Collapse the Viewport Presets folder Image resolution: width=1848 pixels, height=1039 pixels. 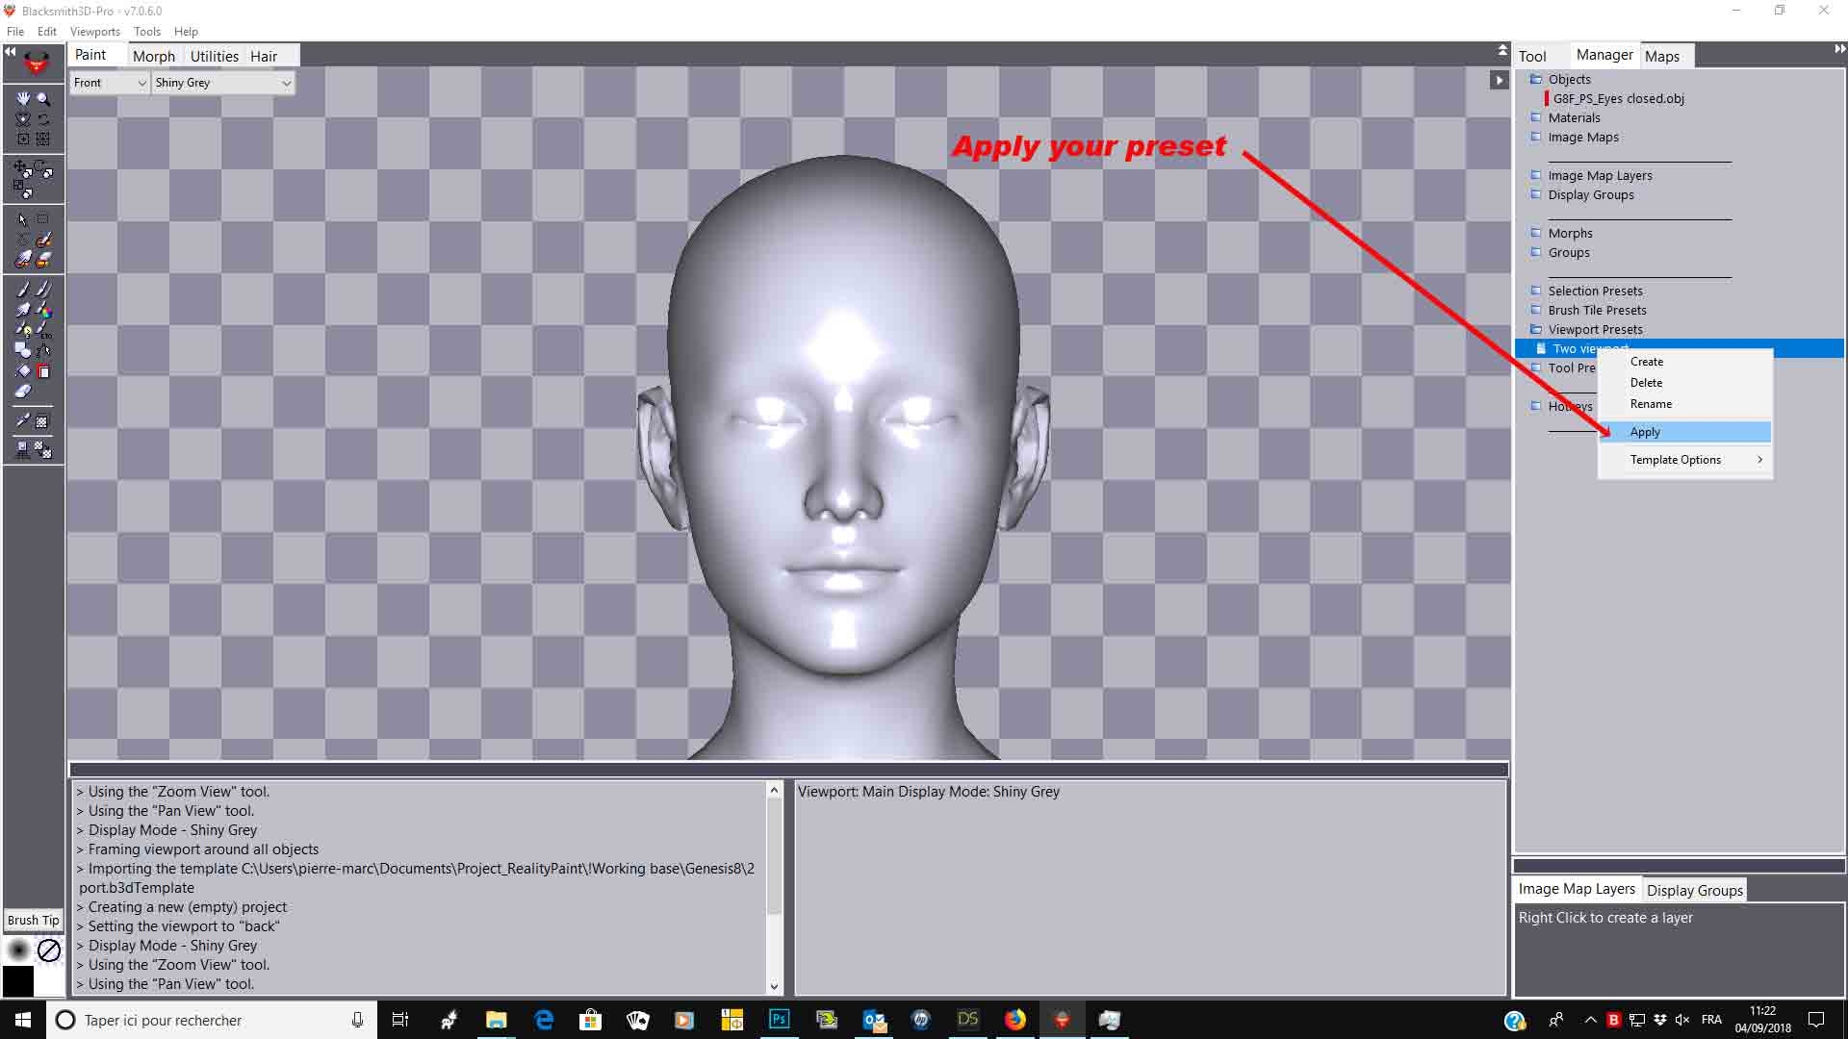click(x=1536, y=329)
